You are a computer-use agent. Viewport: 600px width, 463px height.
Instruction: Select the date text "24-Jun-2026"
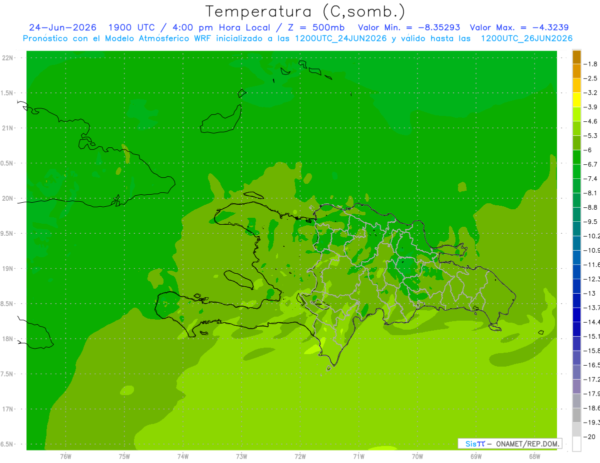tap(63, 27)
